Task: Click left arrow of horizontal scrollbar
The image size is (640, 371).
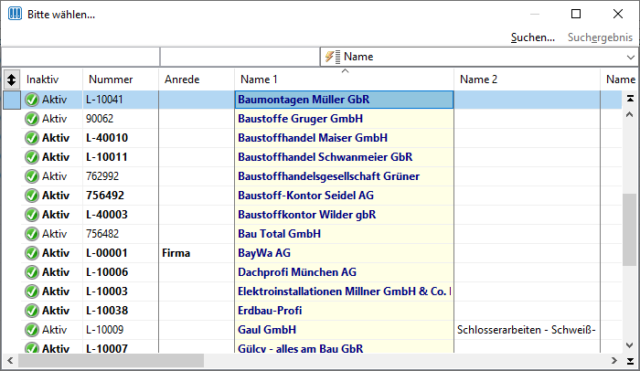Action: (x=10, y=360)
